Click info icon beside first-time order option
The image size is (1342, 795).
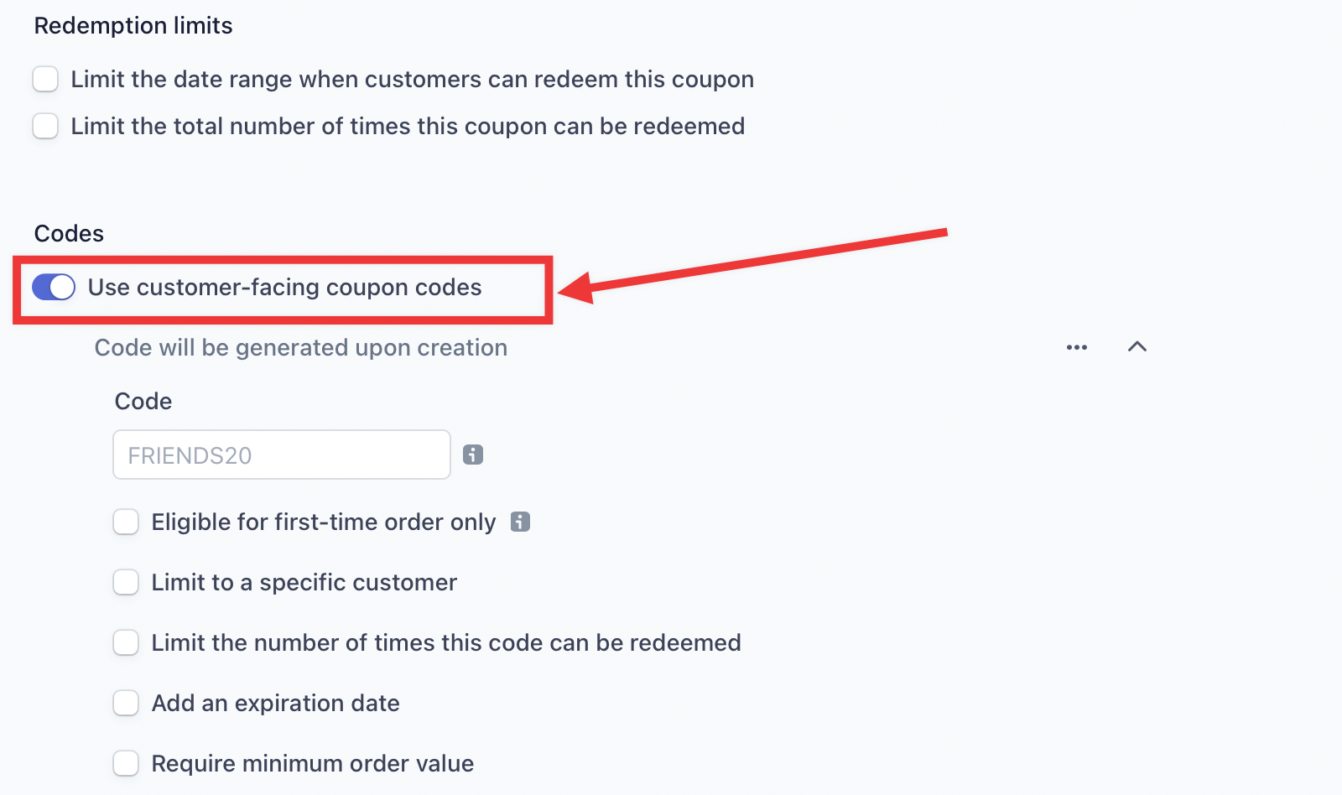pos(520,522)
